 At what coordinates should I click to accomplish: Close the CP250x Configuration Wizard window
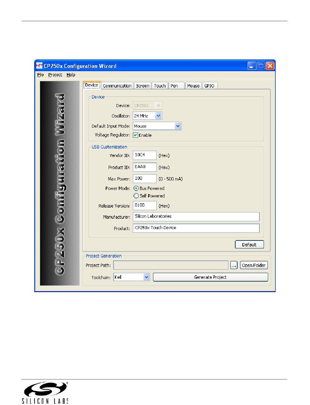270,66
